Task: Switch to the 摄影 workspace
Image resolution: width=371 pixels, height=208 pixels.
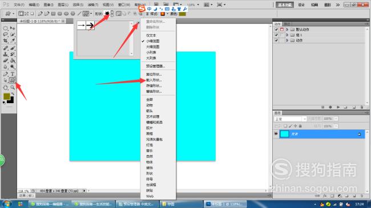Action: click(327, 5)
